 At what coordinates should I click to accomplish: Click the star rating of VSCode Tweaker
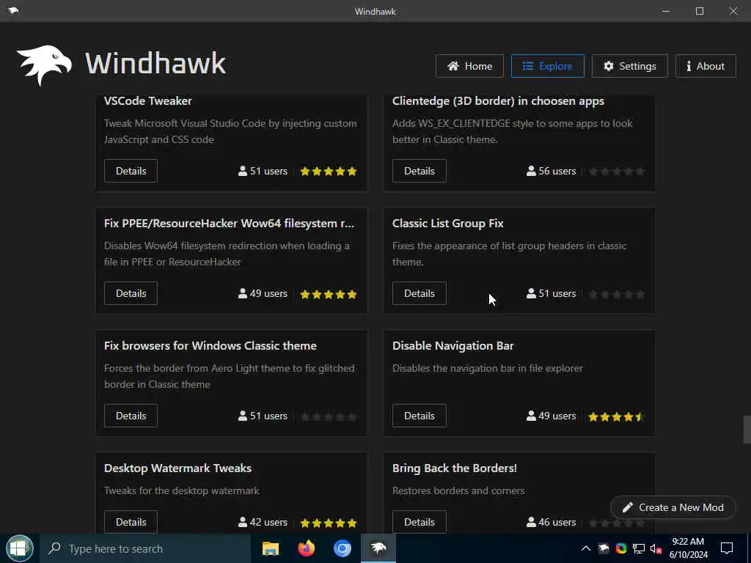[329, 172]
